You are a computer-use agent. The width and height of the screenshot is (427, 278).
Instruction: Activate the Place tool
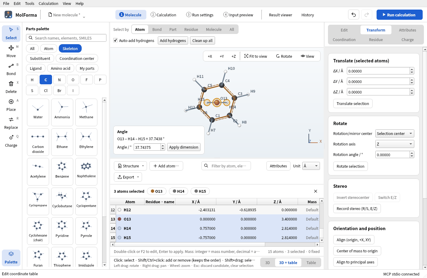click(x=11, y=105)
